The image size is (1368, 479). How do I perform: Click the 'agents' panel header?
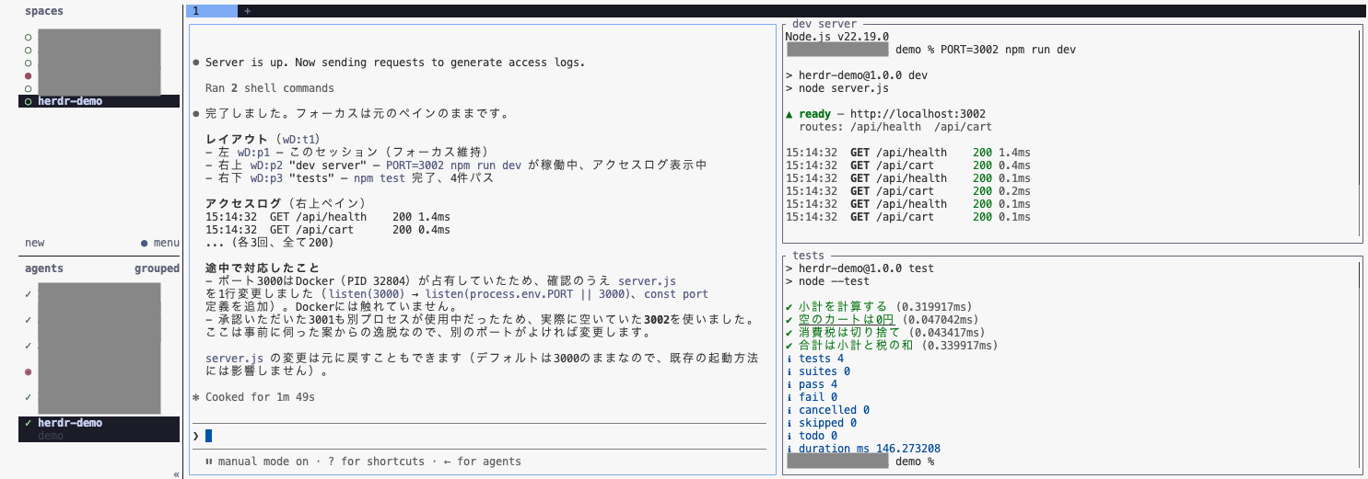coord(44,268)
